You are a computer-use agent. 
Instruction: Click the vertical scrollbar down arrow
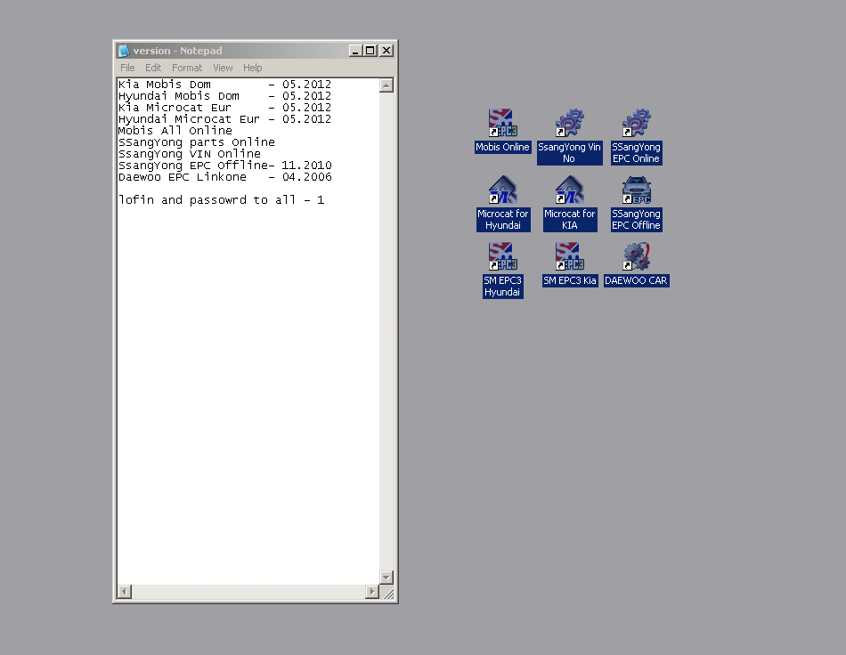(386, 578)
